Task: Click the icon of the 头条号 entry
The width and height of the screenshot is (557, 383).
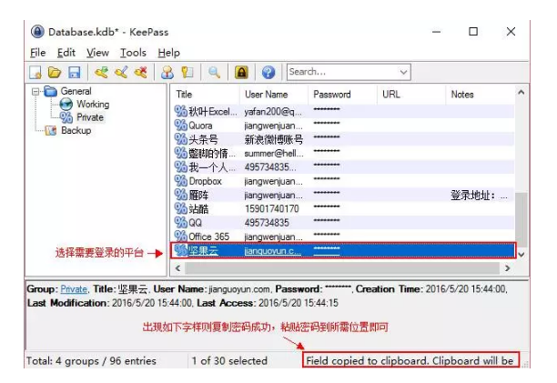Action: 180,139
